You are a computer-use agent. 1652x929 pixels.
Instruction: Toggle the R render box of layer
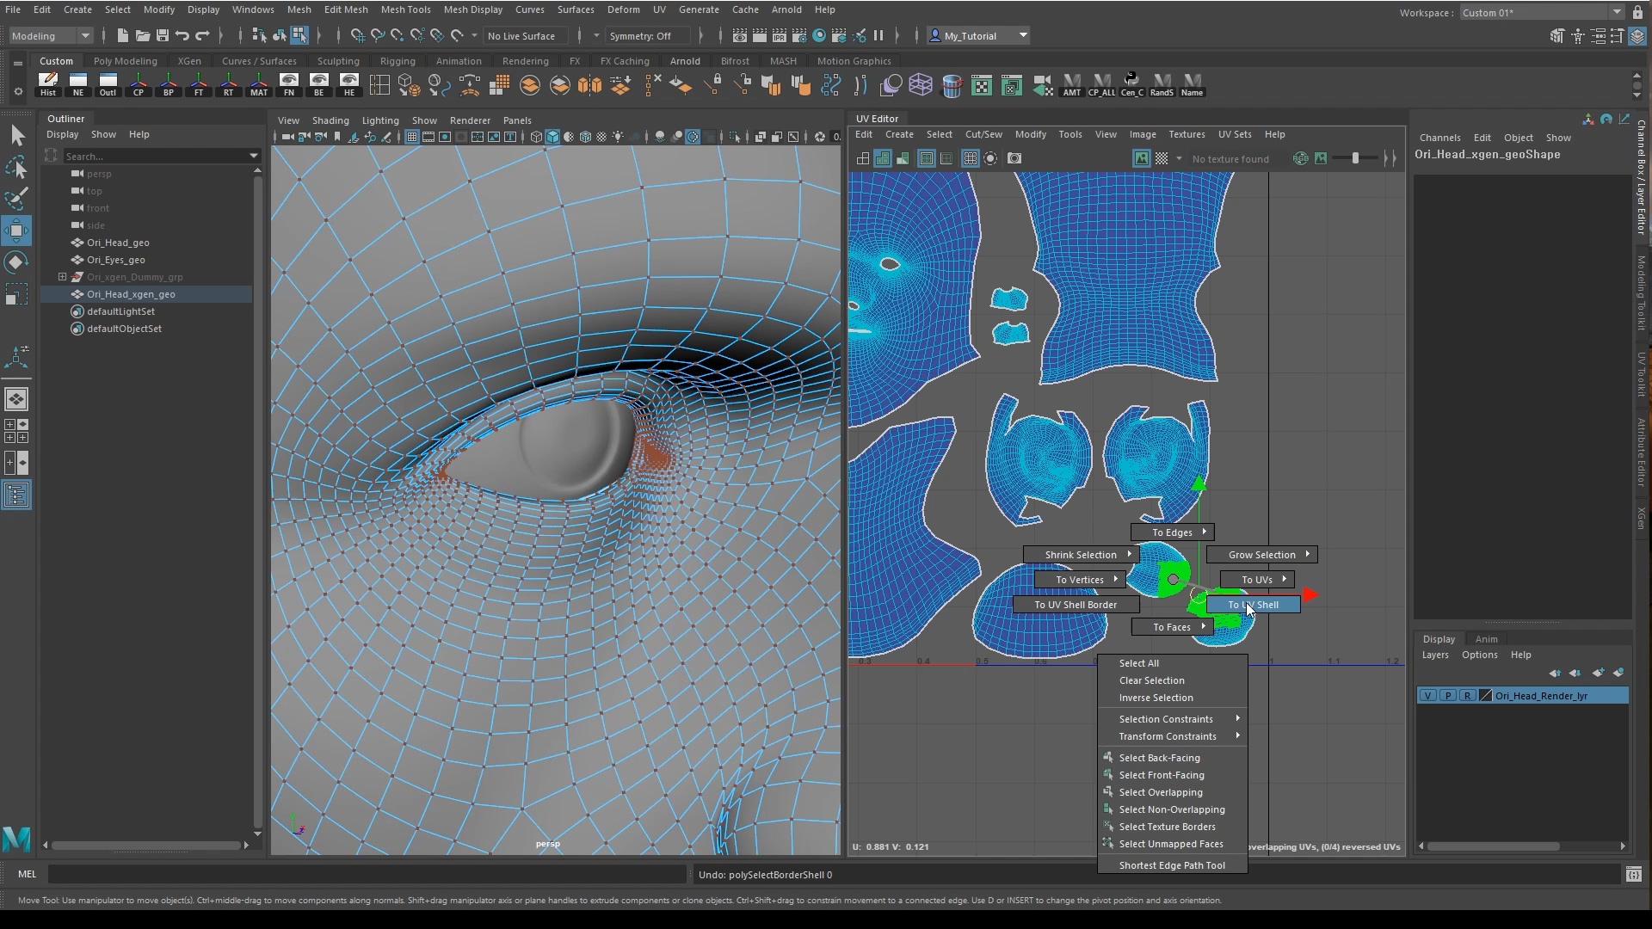pyautogui.click(x=1467, y=696)
